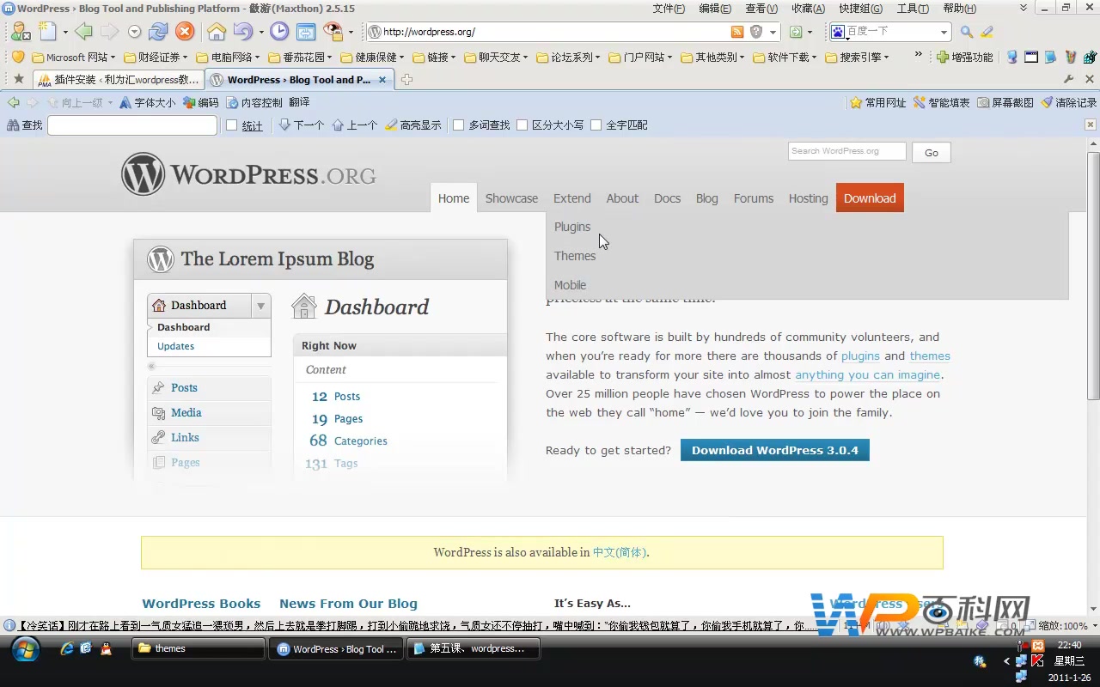Go to the Home page icon
The image size is (1100, 687).
click(217, 32)
